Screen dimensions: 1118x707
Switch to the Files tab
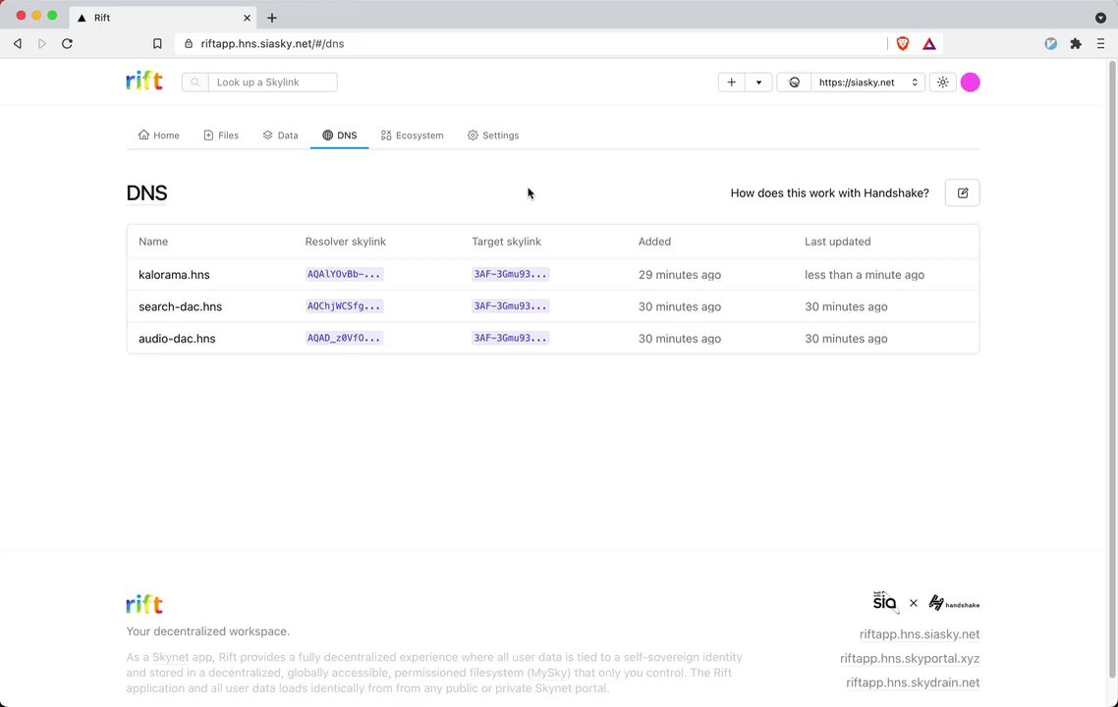point(221,136)
